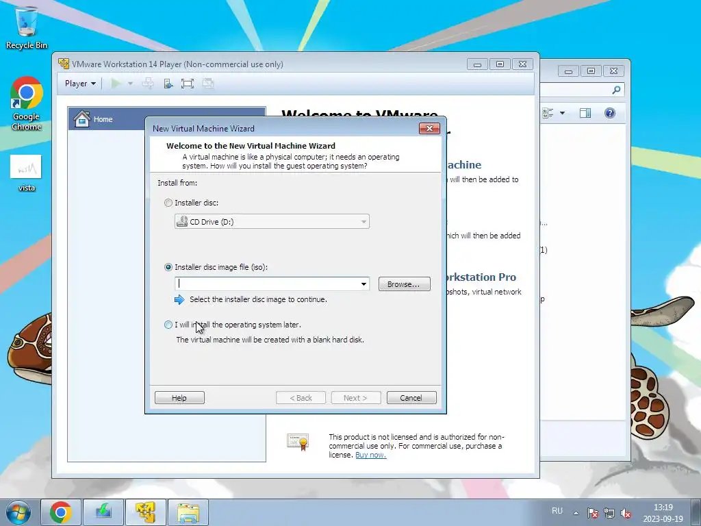Open Google Chrome desktop shortcut
Image resolution: width=701 pixels, height=526 pixels.
[27, 104]
